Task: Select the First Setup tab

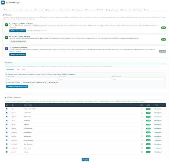Action: click(x=137, y=10)
